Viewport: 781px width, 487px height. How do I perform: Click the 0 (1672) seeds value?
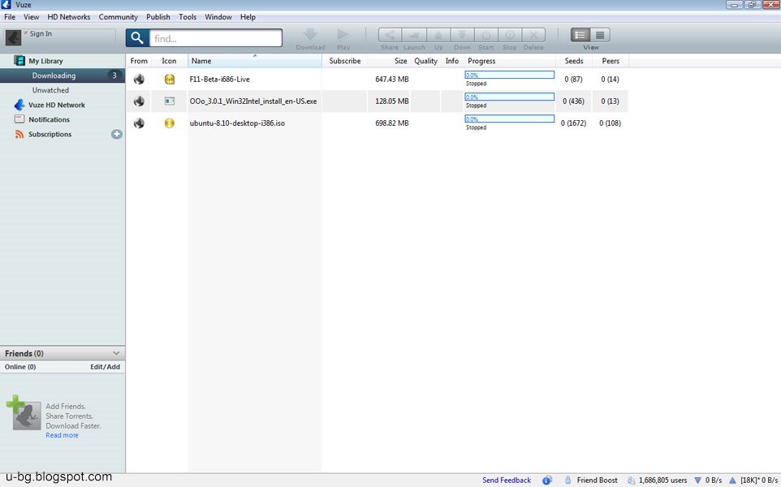573,123
